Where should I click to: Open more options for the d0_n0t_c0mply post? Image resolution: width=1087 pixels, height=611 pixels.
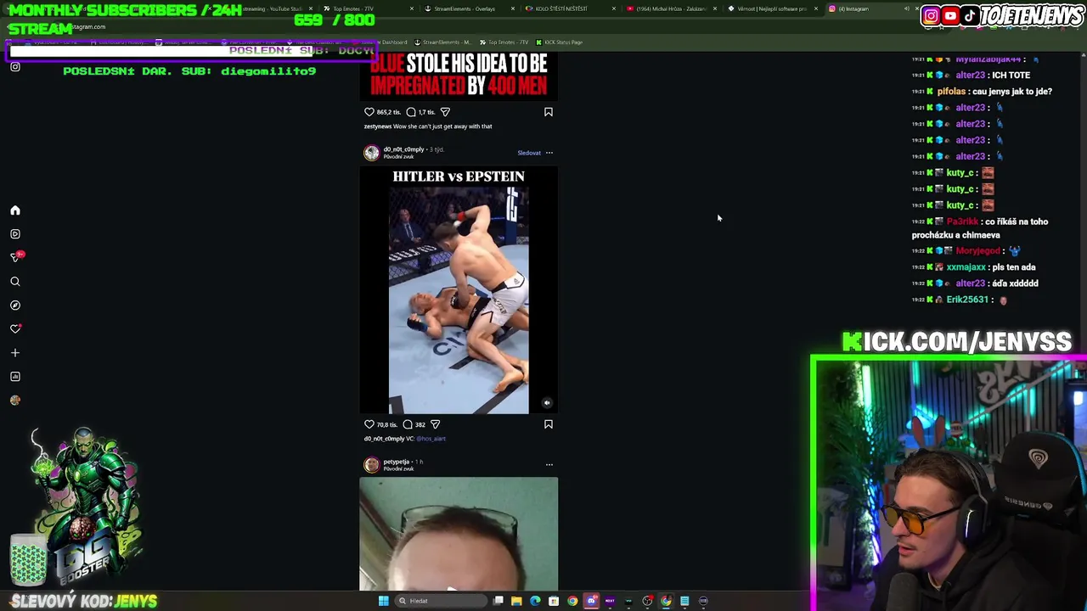point(549,154)
